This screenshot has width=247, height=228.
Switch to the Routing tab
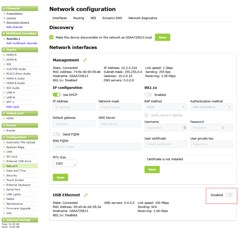pos(79,18)
